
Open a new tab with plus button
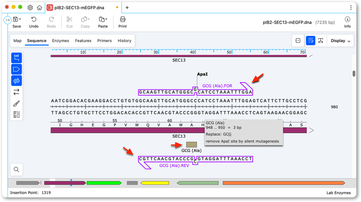(127, 8)
